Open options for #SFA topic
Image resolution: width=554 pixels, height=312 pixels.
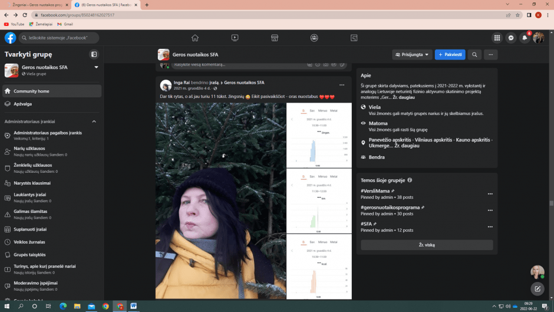(x=490, y=226)
